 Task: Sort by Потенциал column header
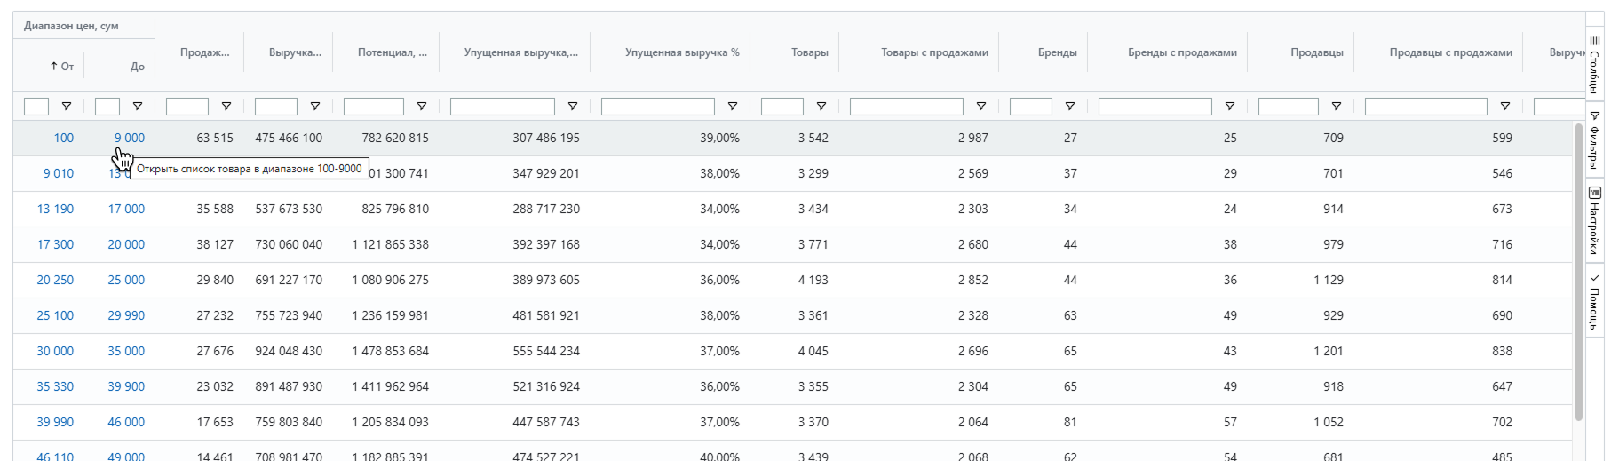[x=393, y=52]
